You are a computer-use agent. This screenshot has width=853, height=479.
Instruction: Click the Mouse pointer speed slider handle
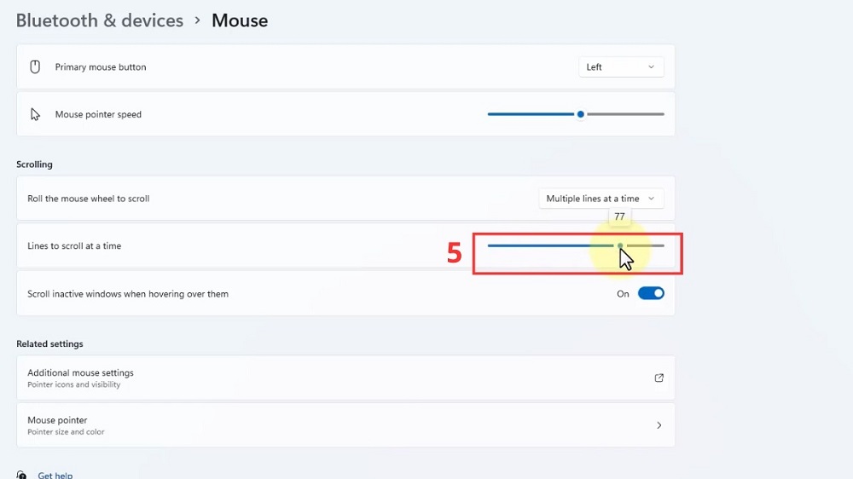581,114
